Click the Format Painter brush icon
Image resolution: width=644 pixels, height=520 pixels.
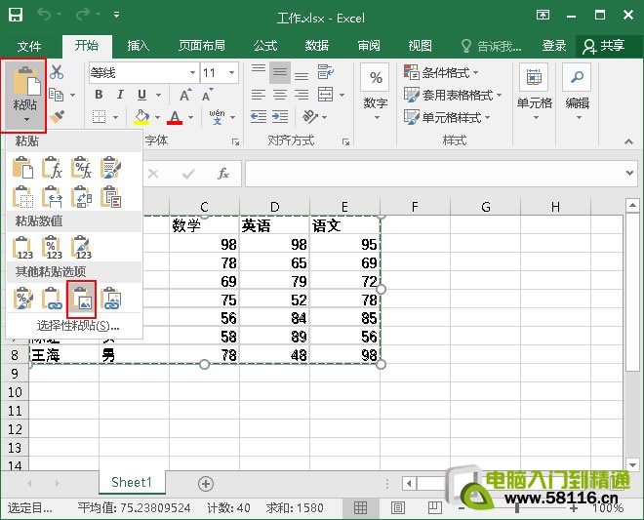[58, 117]
